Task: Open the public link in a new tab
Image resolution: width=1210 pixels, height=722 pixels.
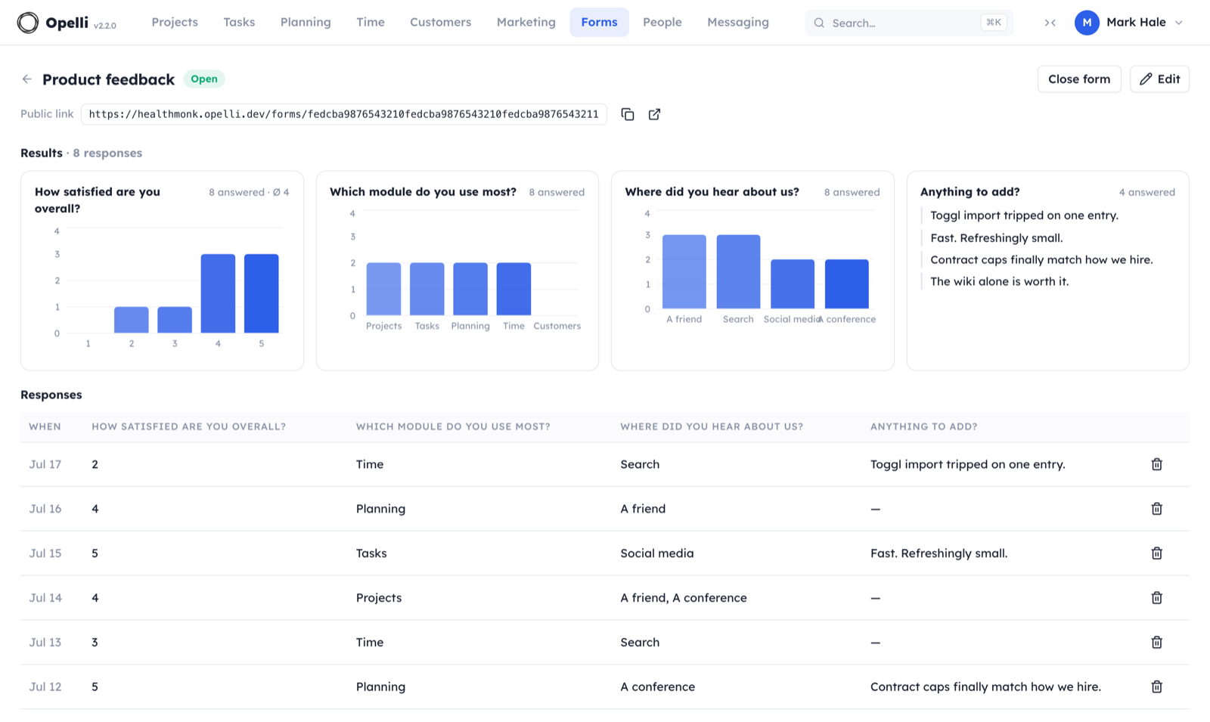Action: click(x=654, y=114)
